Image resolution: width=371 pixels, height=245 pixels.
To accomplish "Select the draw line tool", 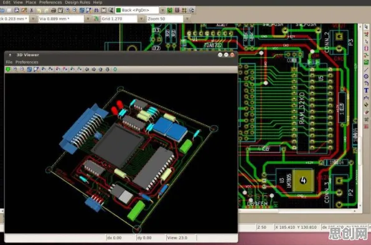I will [366, 69].
